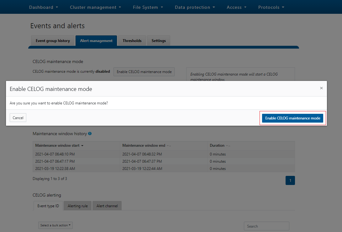342x232 pixels.
Task: Click the info icon beside Maintenance window history
Action: [90, 134]
